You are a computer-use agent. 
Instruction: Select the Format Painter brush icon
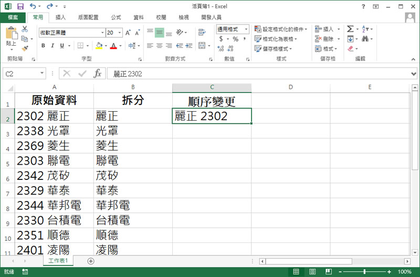(x=25, y=48)
